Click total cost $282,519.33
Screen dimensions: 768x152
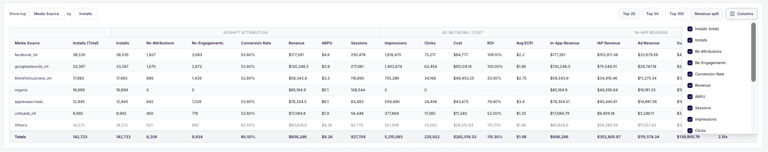[465, 137]
